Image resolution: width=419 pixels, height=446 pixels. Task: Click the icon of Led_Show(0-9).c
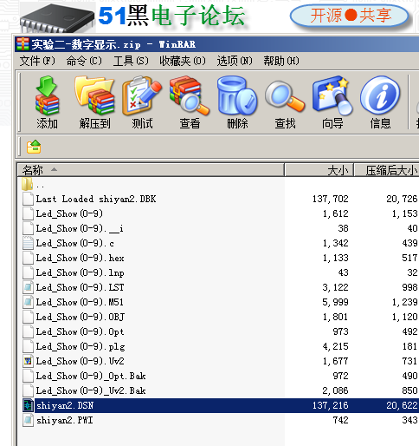[28, 243]
